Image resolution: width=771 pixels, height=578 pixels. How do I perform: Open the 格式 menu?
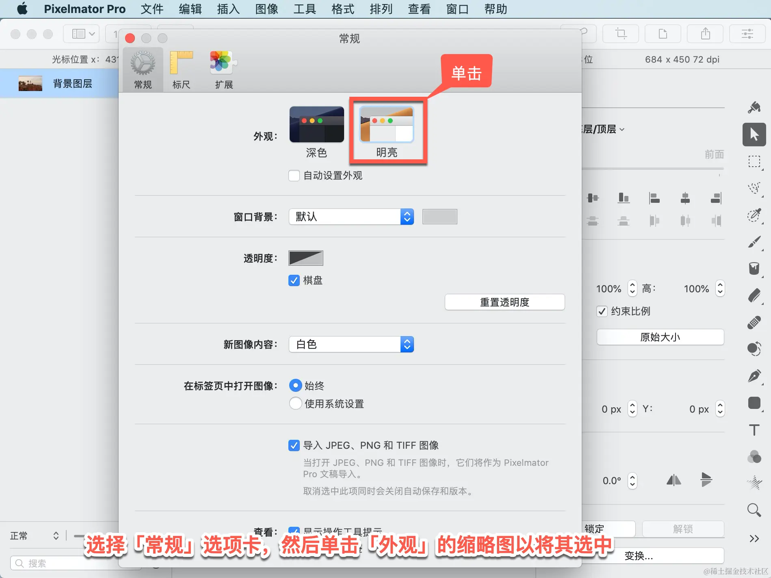(x=343, y=9)
